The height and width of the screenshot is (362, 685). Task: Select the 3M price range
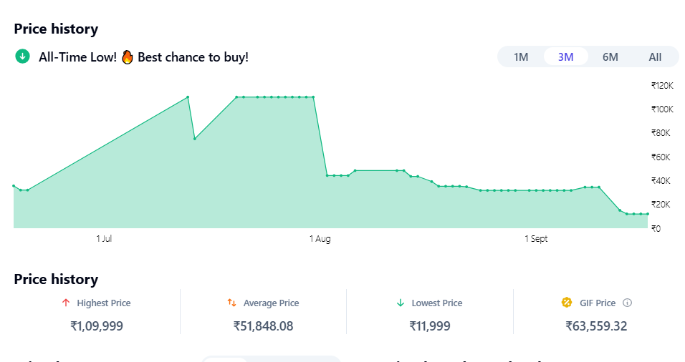[x=565, y=57]
